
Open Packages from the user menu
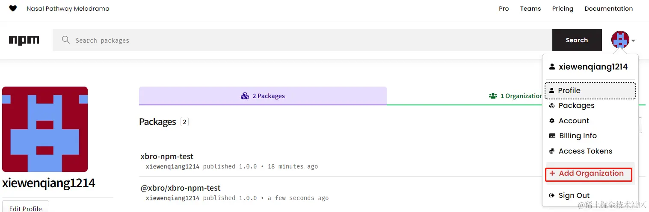(x=576, y=105)
